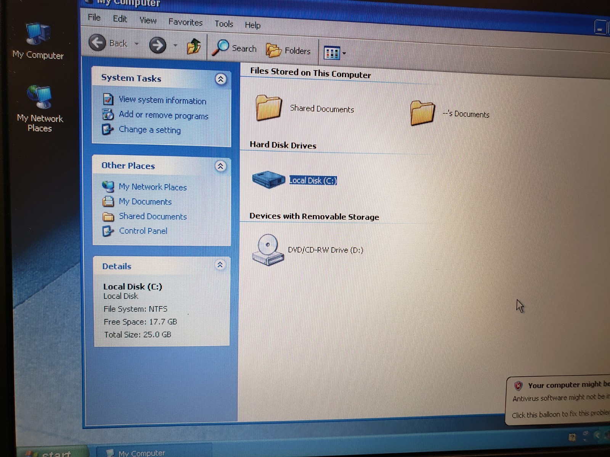Open the Help menu
Image resolution: width=610 pixels, height=457 pixels.
tap(252, 25)
